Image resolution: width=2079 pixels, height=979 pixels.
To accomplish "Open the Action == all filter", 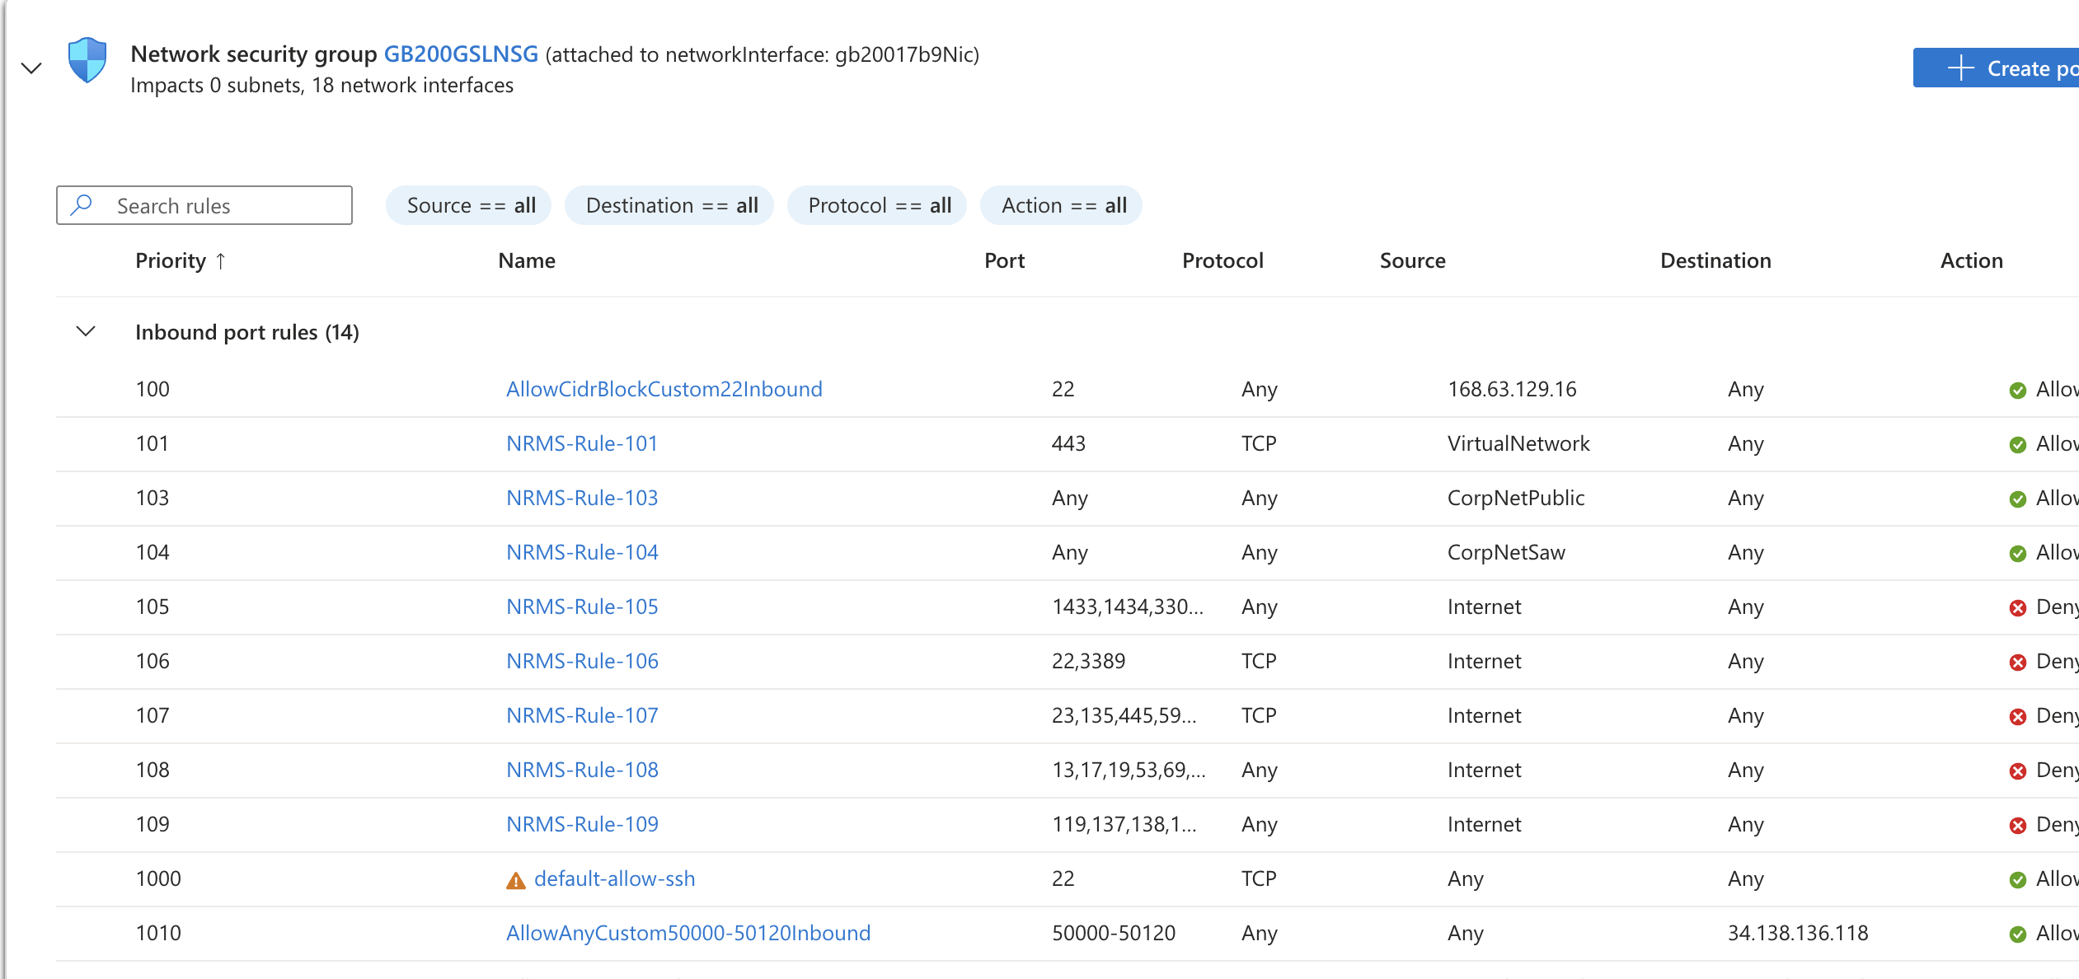I will [1063, 205].
